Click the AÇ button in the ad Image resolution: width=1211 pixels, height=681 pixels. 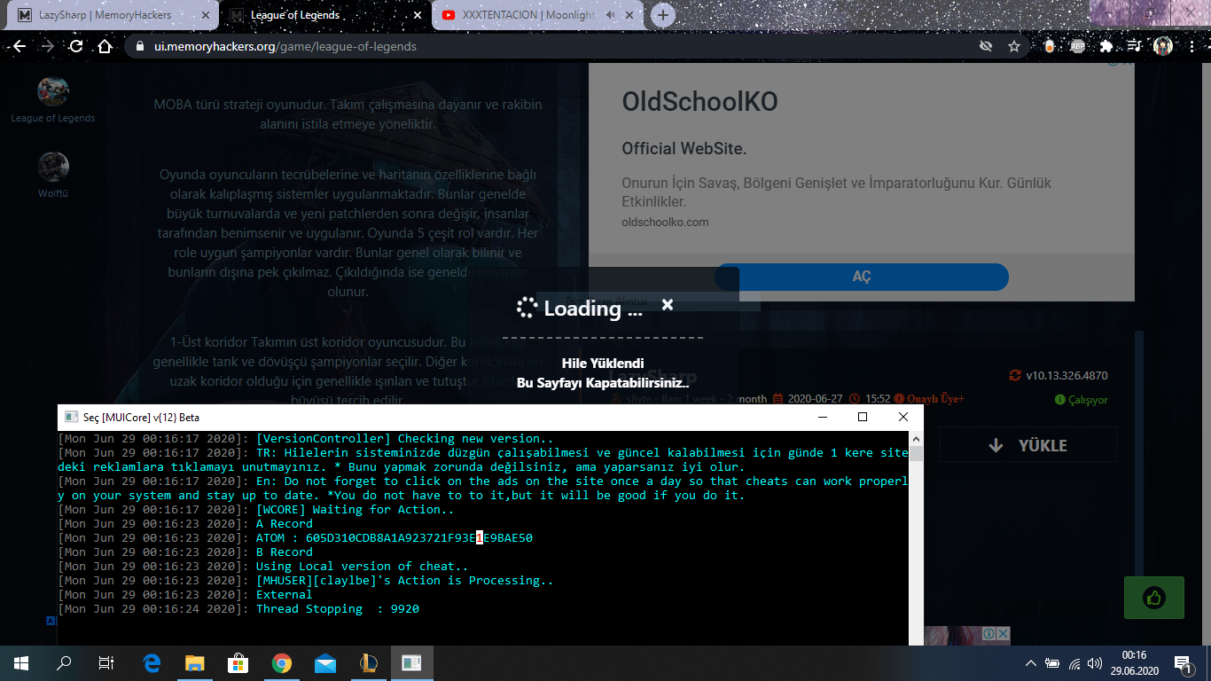(862, 277)
